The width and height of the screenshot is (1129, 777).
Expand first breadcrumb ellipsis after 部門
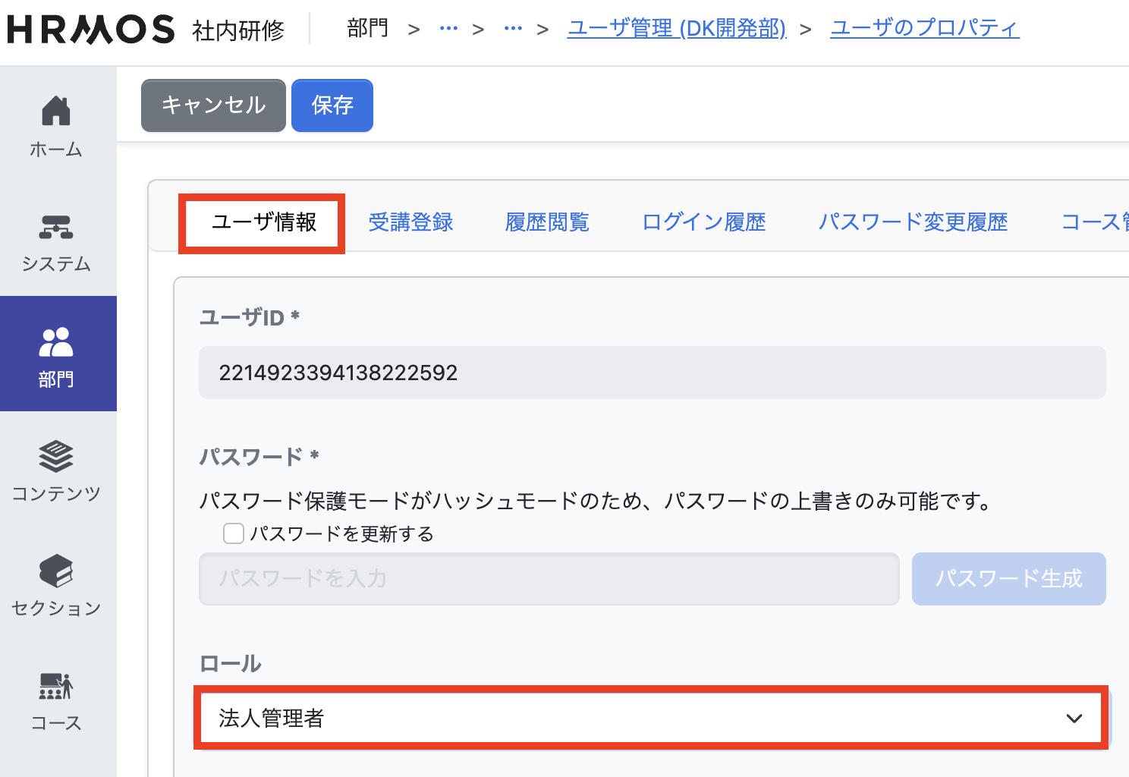[448, 29]
